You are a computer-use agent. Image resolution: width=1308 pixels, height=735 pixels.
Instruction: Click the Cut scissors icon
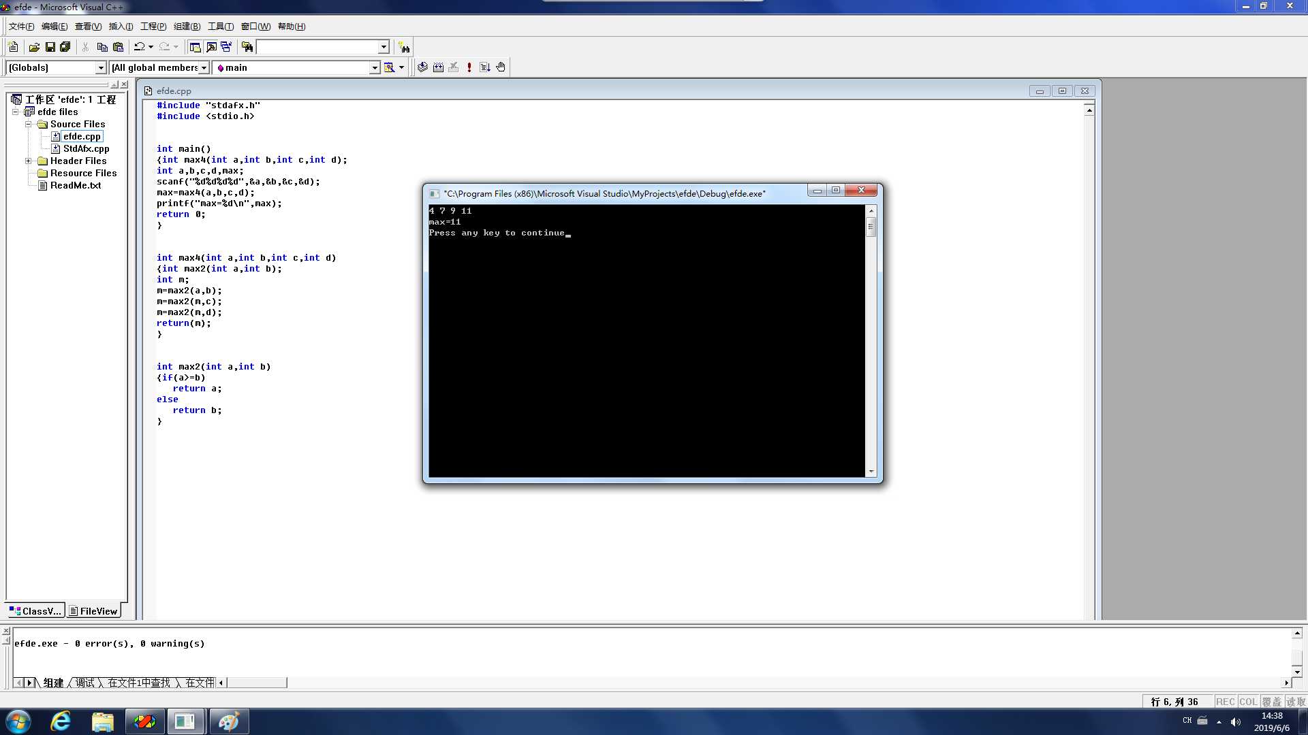[86, 47]
